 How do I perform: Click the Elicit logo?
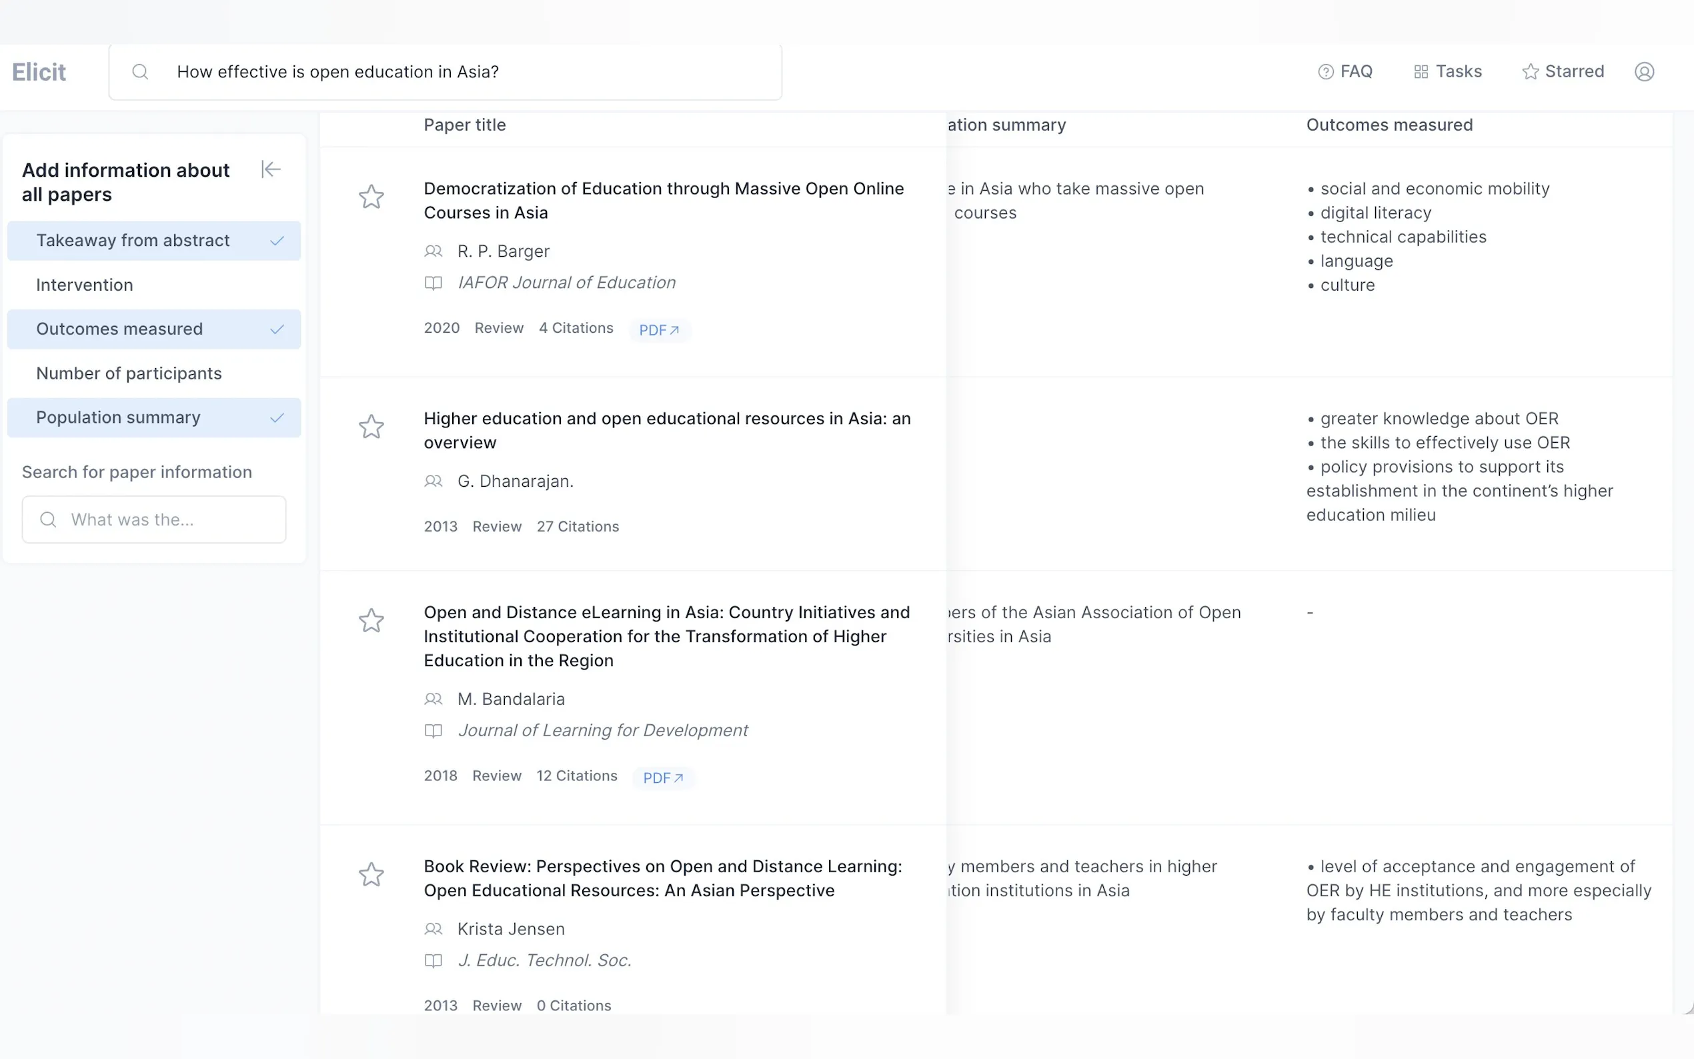39,71
